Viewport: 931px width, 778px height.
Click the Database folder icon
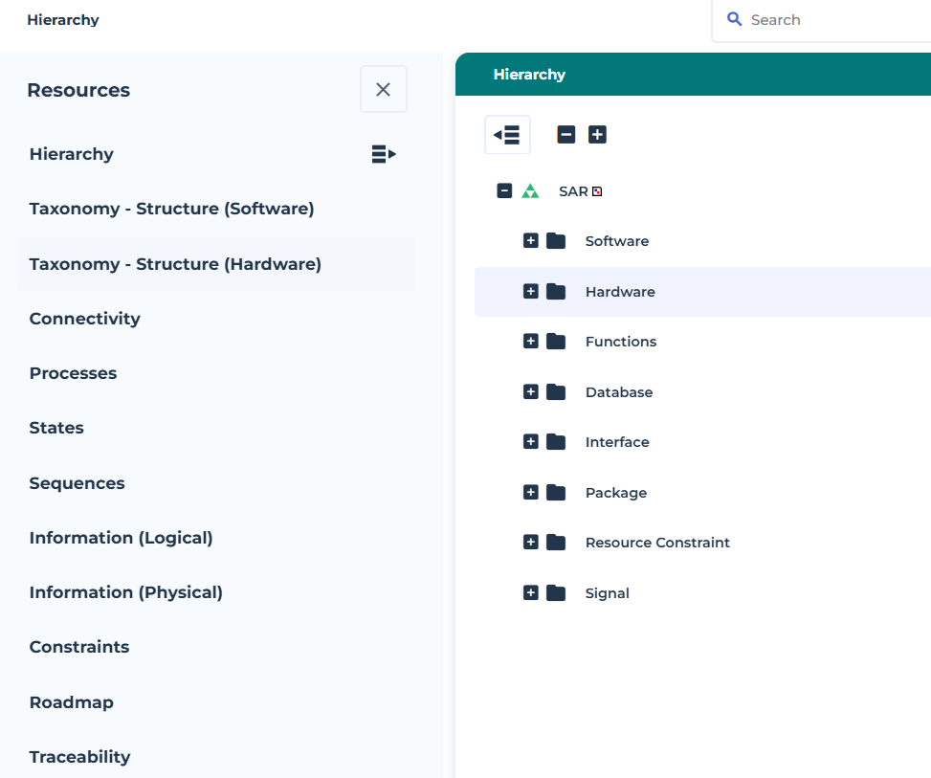coord(556,392)
